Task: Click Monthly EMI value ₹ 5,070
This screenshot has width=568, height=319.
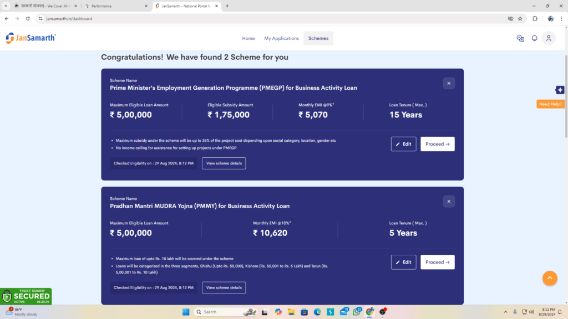Action: tap(313, 115)
